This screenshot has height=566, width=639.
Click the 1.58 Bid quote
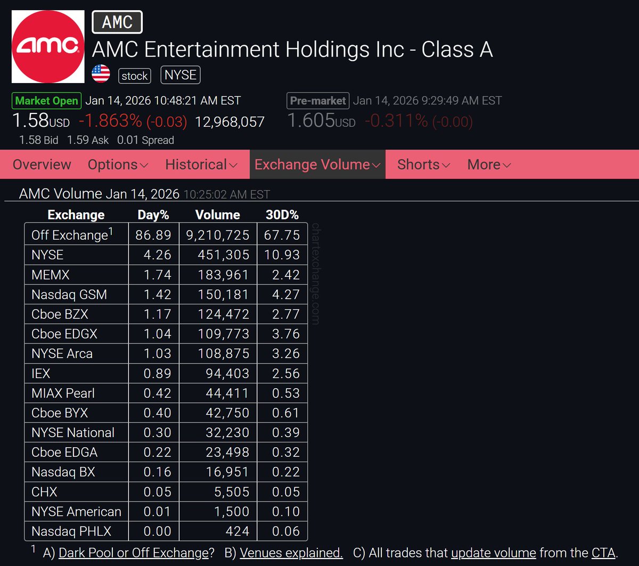(x=39, y=140)
